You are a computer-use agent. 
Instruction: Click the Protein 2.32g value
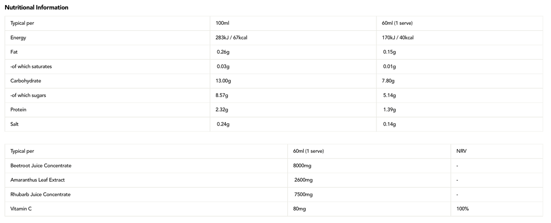tap(222, 110)
